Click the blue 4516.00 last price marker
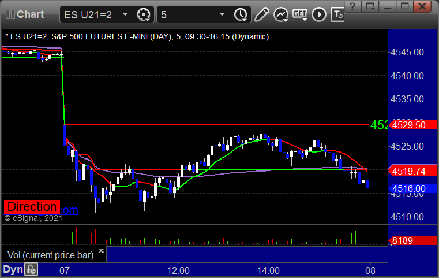Screen dimensions: 439x278 [x=412, y=188]
